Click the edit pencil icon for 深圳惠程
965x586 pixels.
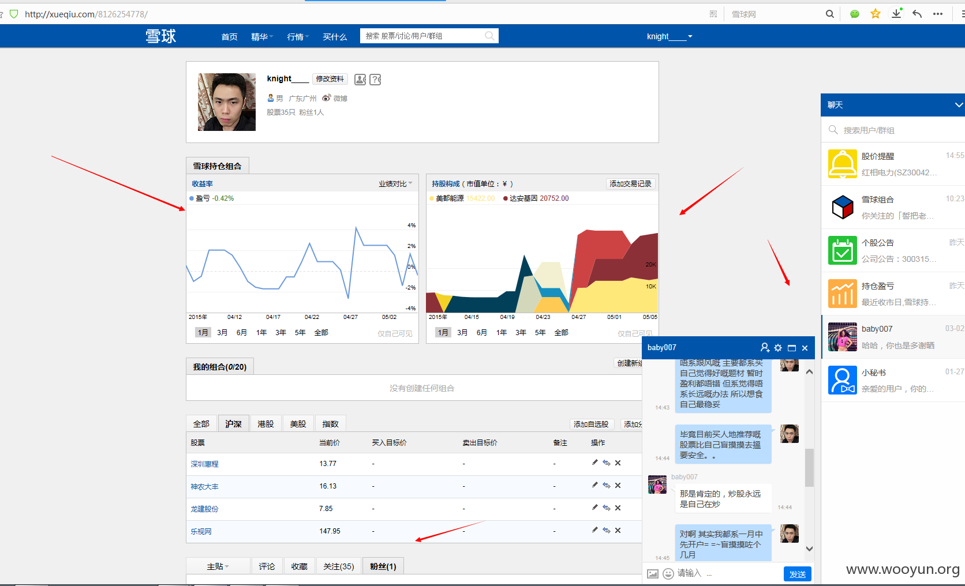coord(595,462)
